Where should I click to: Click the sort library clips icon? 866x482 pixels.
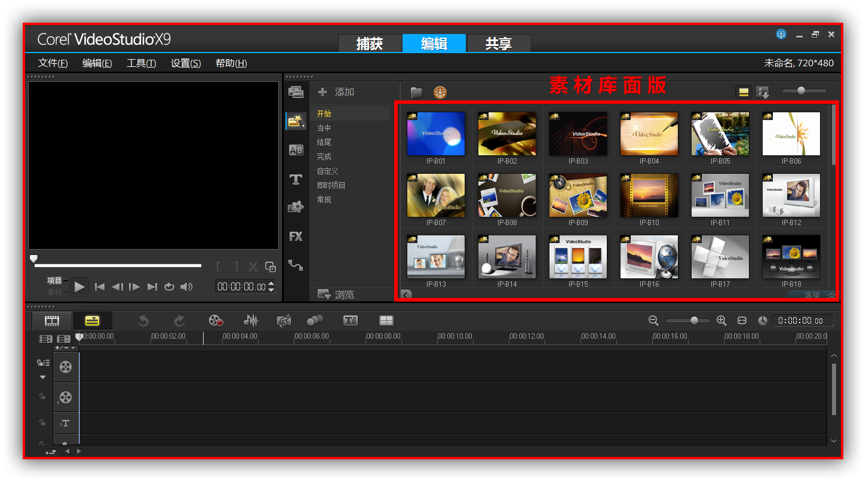pyautogui.click(x=763, y=92)
